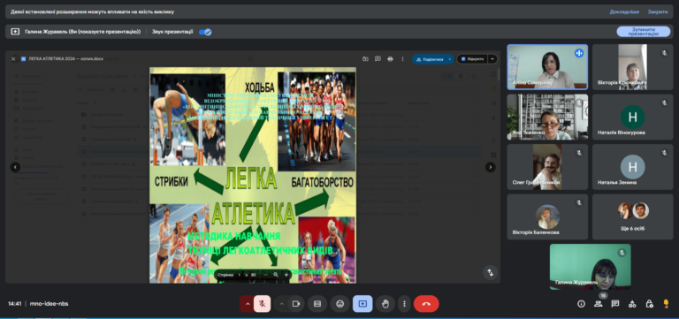
Task: Expand the dropdown arrow beside Відкрити
Action: click(492, 59)
